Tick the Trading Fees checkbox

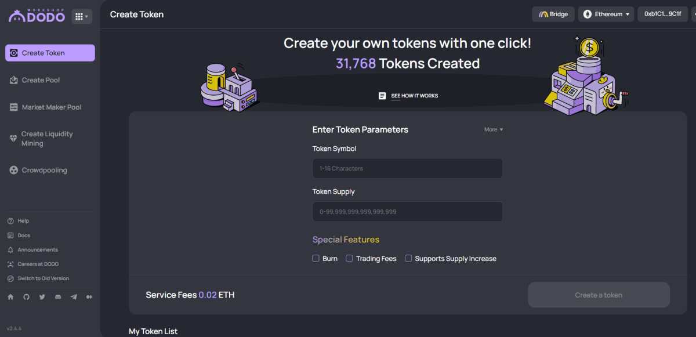pyautogui.click(x=349, y=259)
